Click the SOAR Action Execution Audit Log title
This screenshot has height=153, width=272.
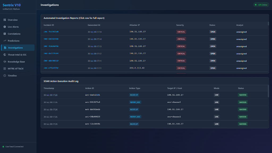pos(61,81)
